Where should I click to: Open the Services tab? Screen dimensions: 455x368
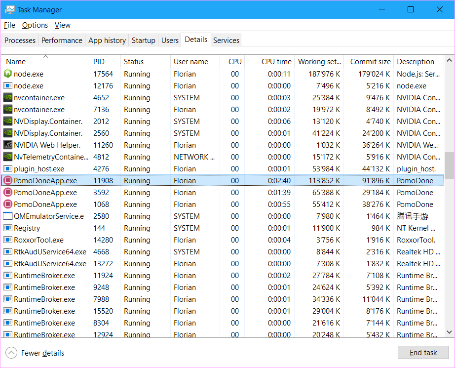pyautogui.click(x=226, y=41)
